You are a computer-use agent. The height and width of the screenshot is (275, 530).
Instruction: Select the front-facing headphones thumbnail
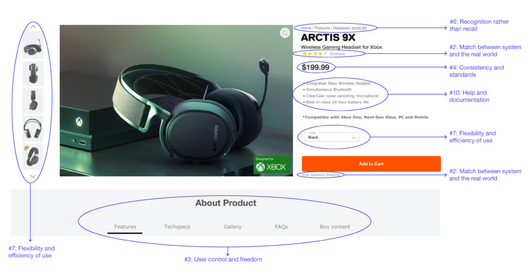[33, 129]
